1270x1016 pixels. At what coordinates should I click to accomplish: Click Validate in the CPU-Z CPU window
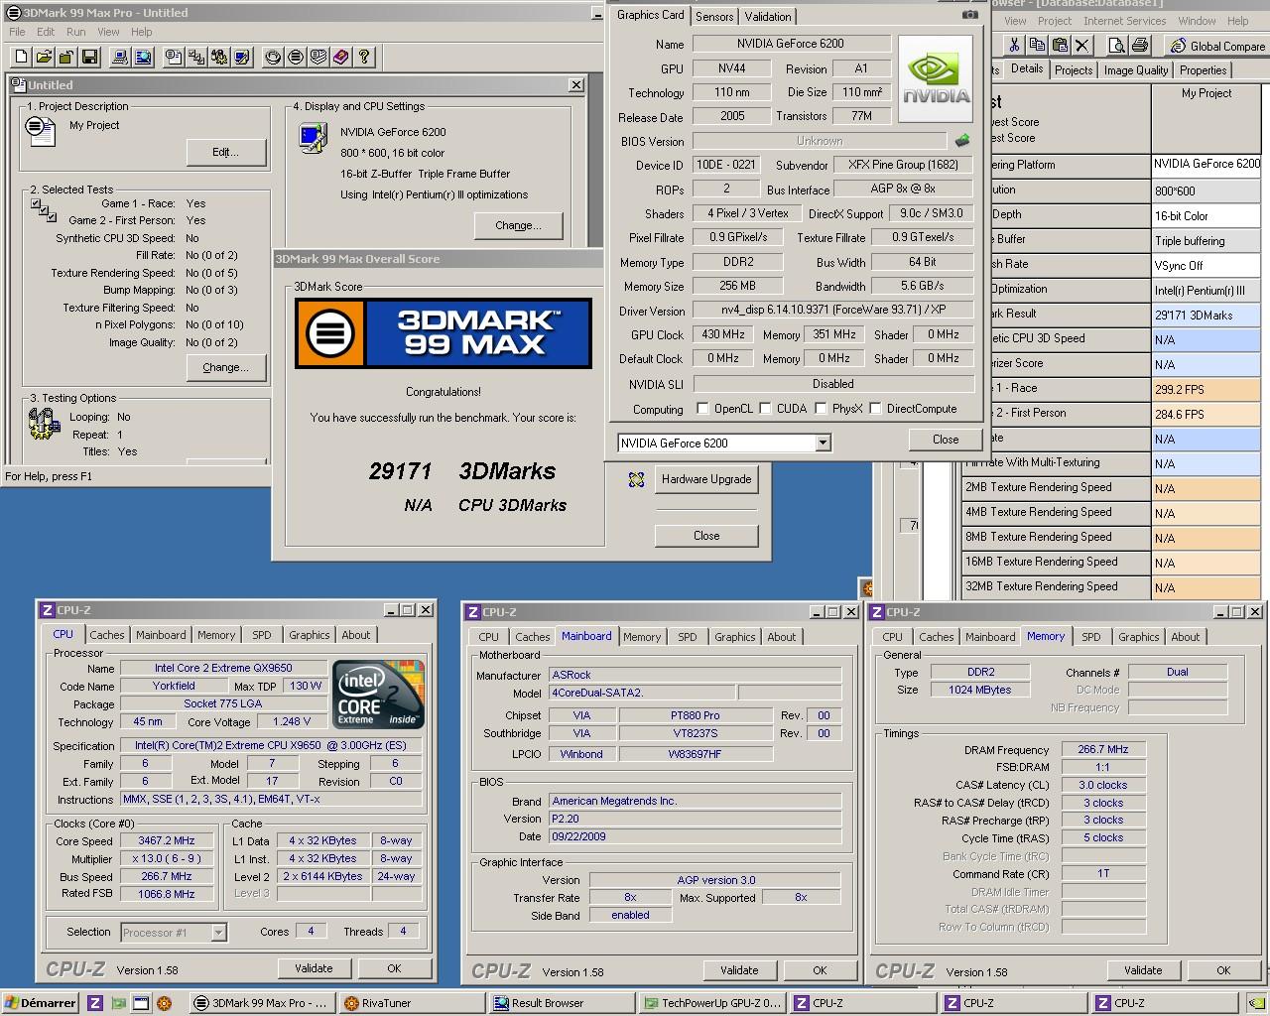click(x=314, y=968)
